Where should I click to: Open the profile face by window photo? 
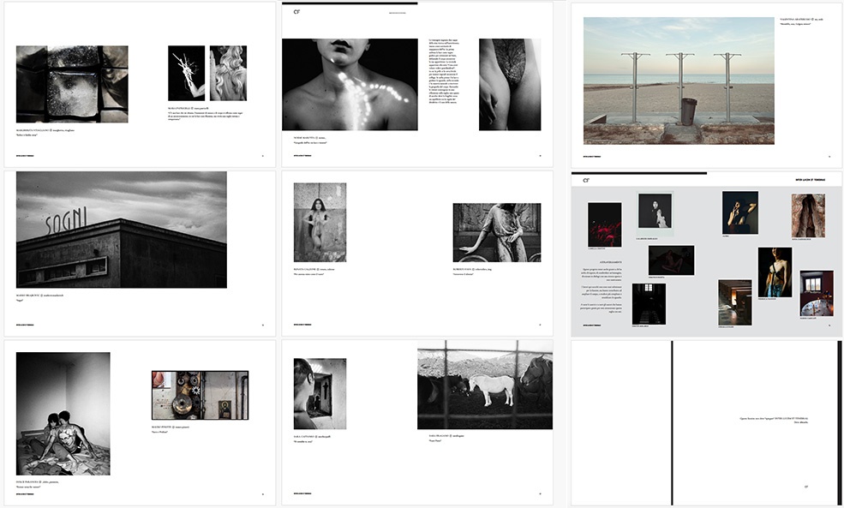320,393
